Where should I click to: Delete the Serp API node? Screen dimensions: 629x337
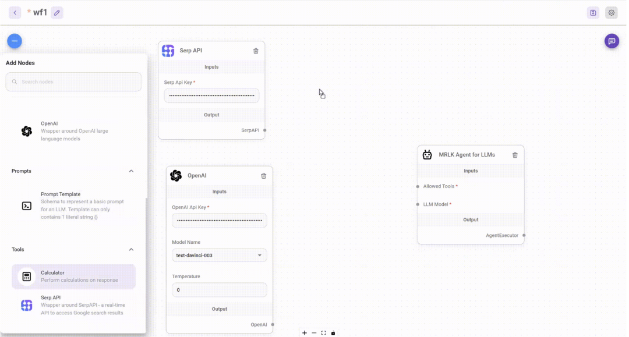256,51
